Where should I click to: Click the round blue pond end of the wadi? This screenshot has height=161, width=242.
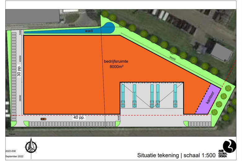click(110, 28)
